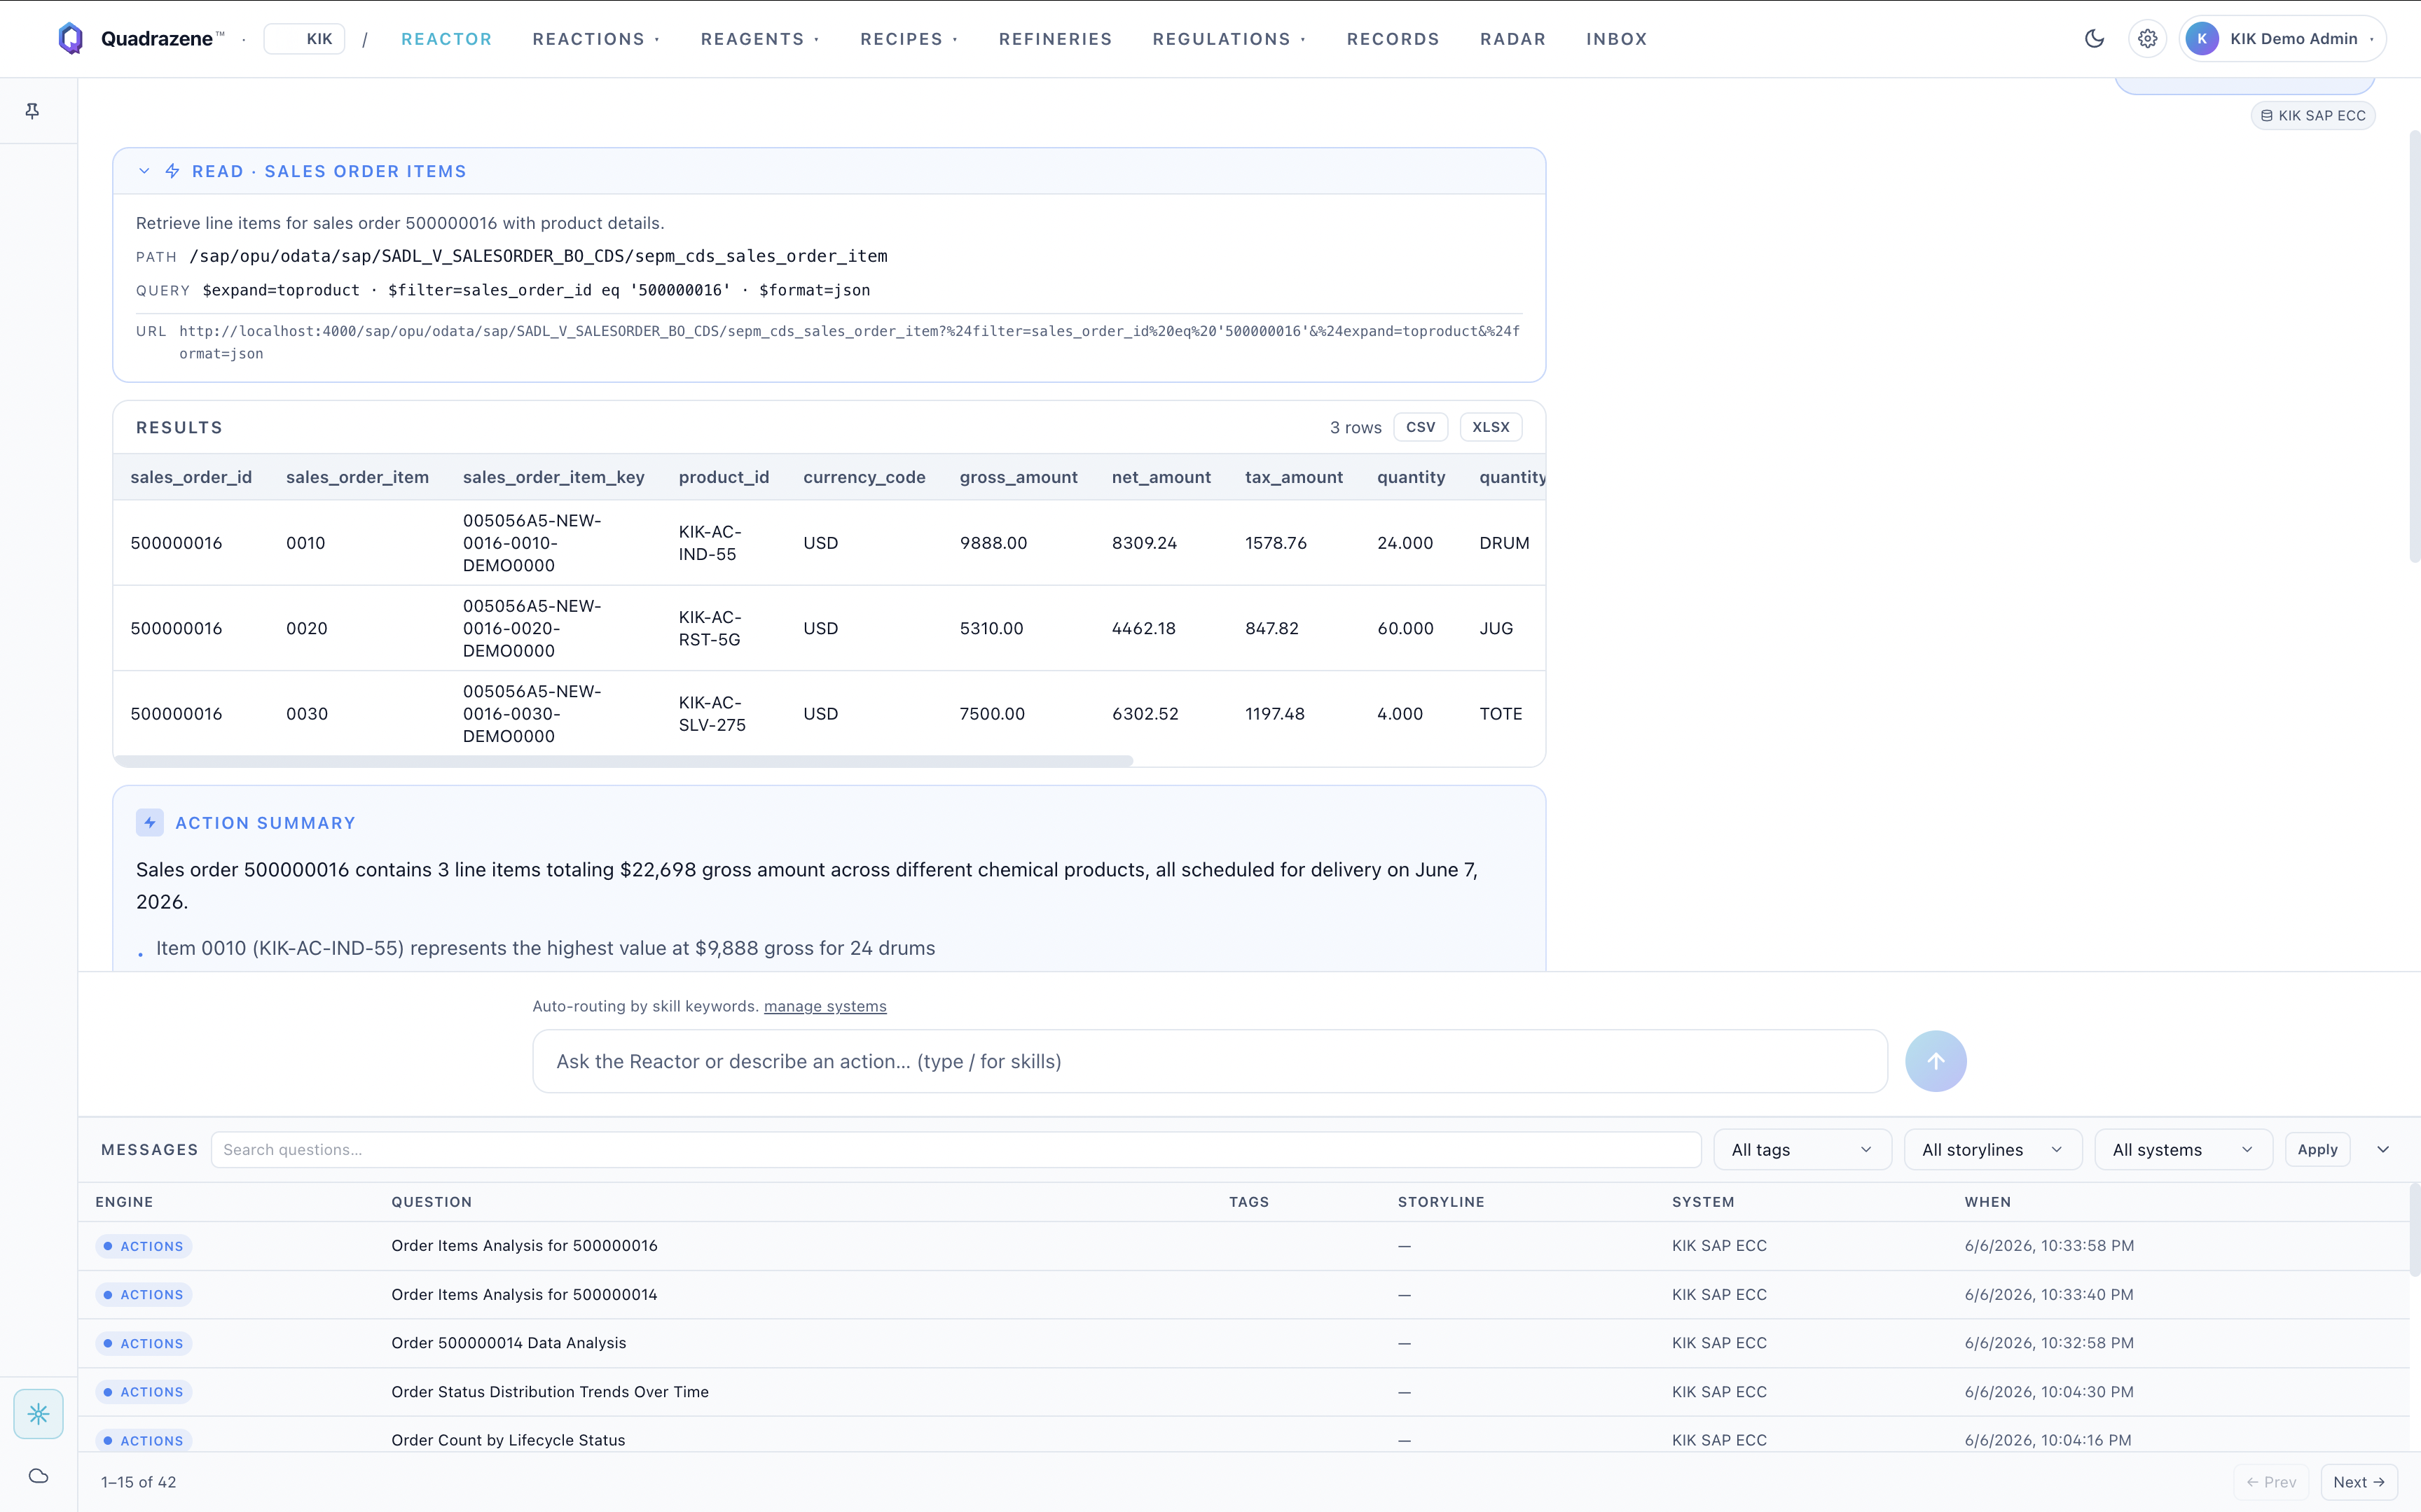Screen dimensions: 2421x1512
Task: Open the All tags filter dropdown
Action: 1802,1150
